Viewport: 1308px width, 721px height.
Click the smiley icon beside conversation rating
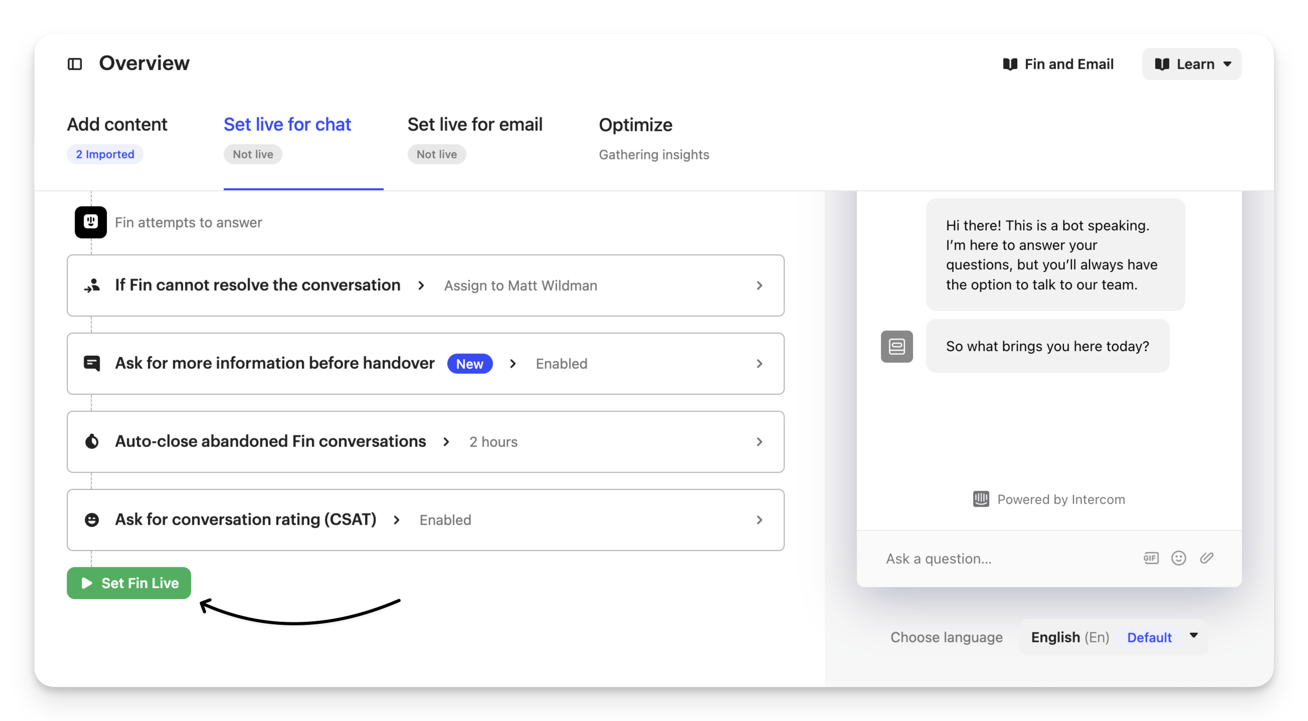point(92,520)
